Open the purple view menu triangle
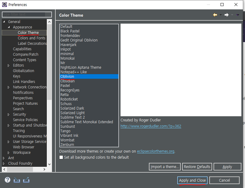Viewport: 245px width, 188px height. 238,15
